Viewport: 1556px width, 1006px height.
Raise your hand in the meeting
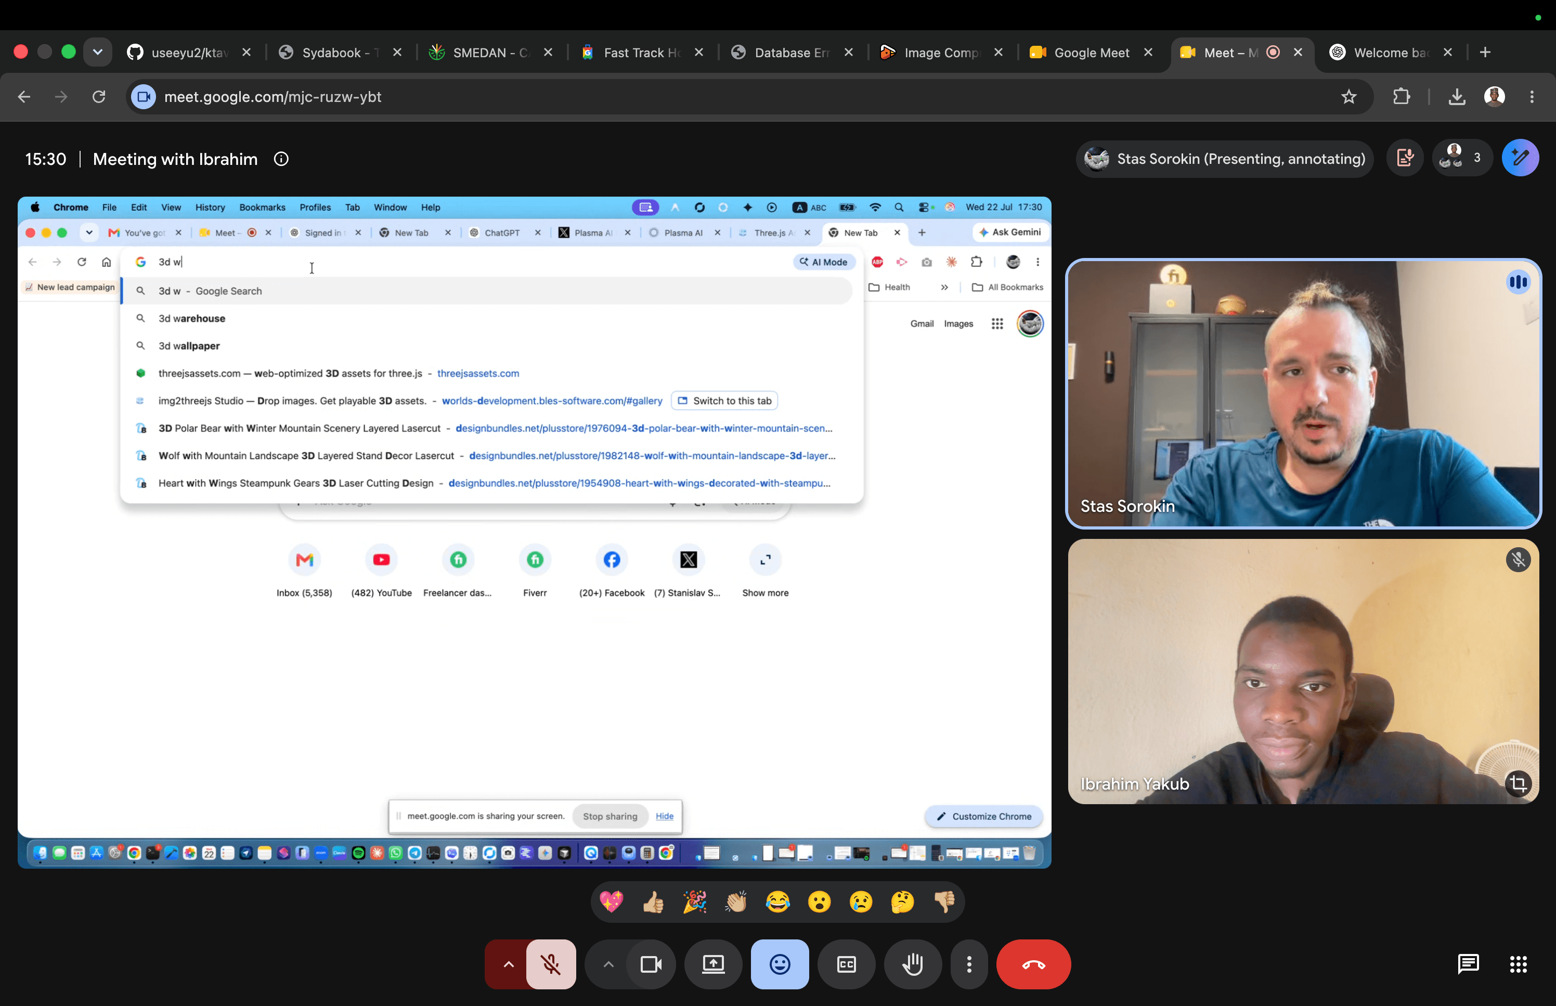913,964
